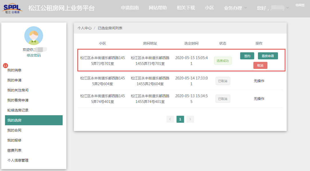Open 申请指南 in top navigation
This screenshot has height=171, width=310.
130,8
